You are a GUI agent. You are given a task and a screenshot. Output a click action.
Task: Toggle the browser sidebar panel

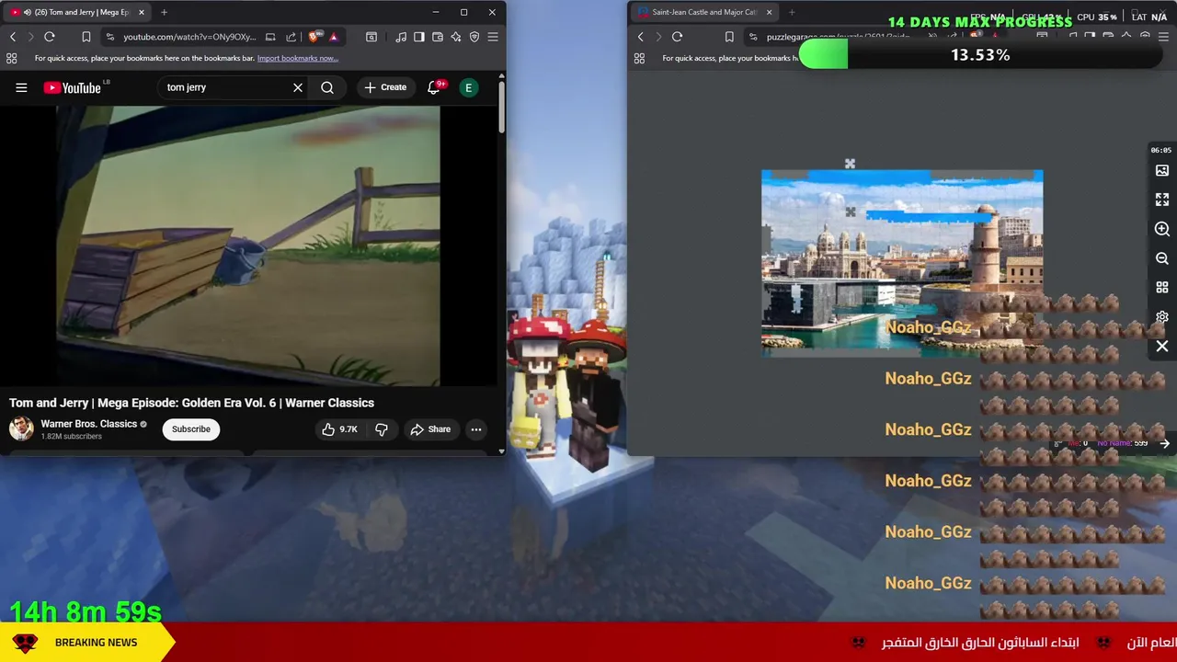419,37
